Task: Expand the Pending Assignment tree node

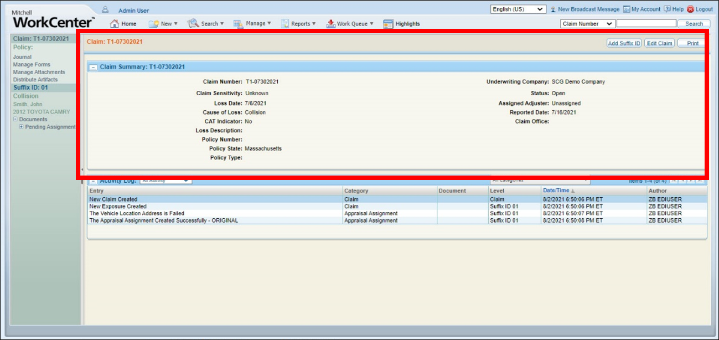Action: (22, 127)
